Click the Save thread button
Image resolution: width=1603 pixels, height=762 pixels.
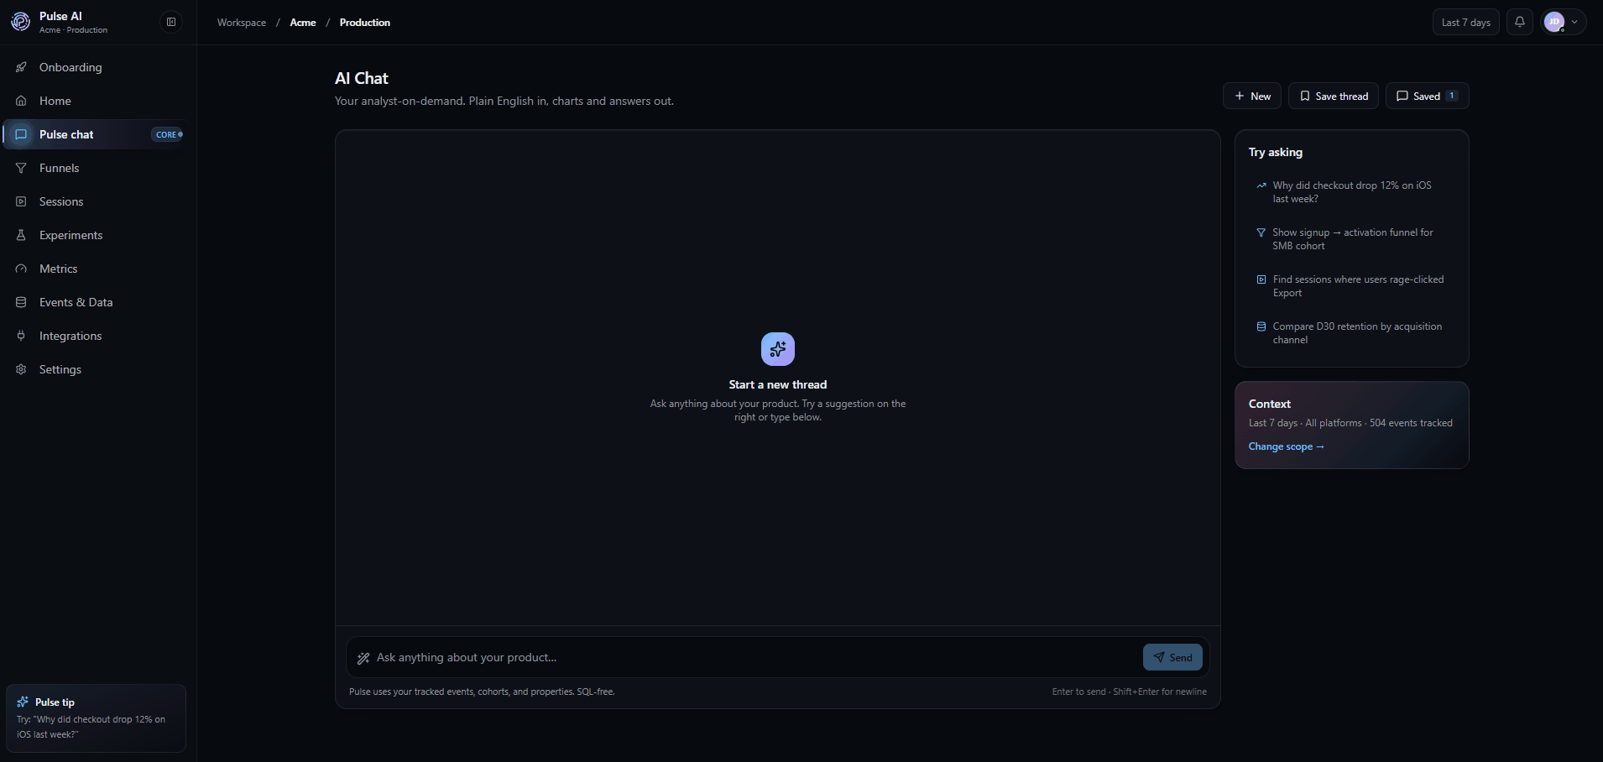[1334, 96]
